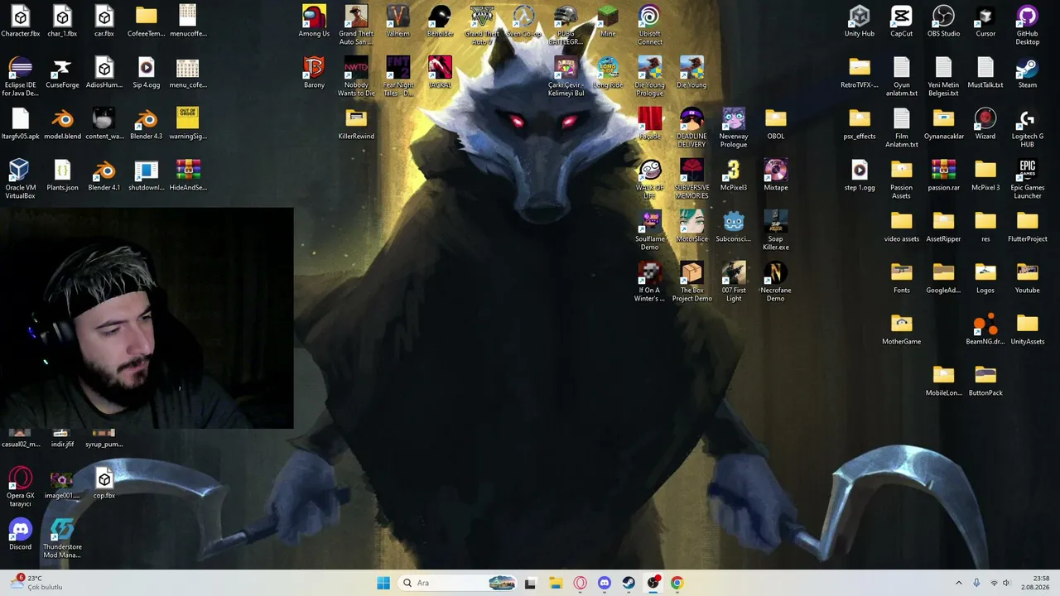Click the OBS Studio desktop icon
1060x596 pixels.
pos(943,22)
